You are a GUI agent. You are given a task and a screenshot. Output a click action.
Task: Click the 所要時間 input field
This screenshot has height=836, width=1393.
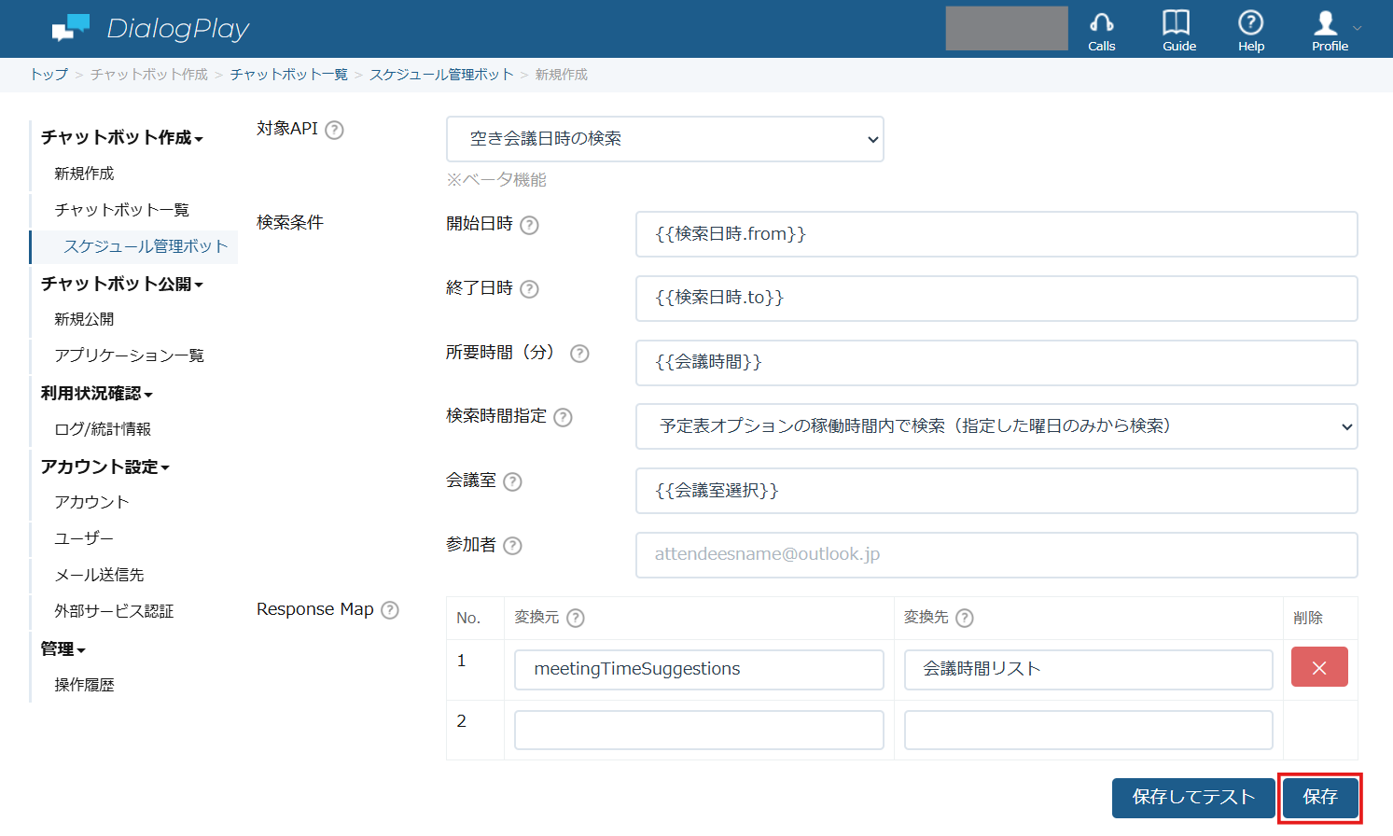(x=996, y=363)
